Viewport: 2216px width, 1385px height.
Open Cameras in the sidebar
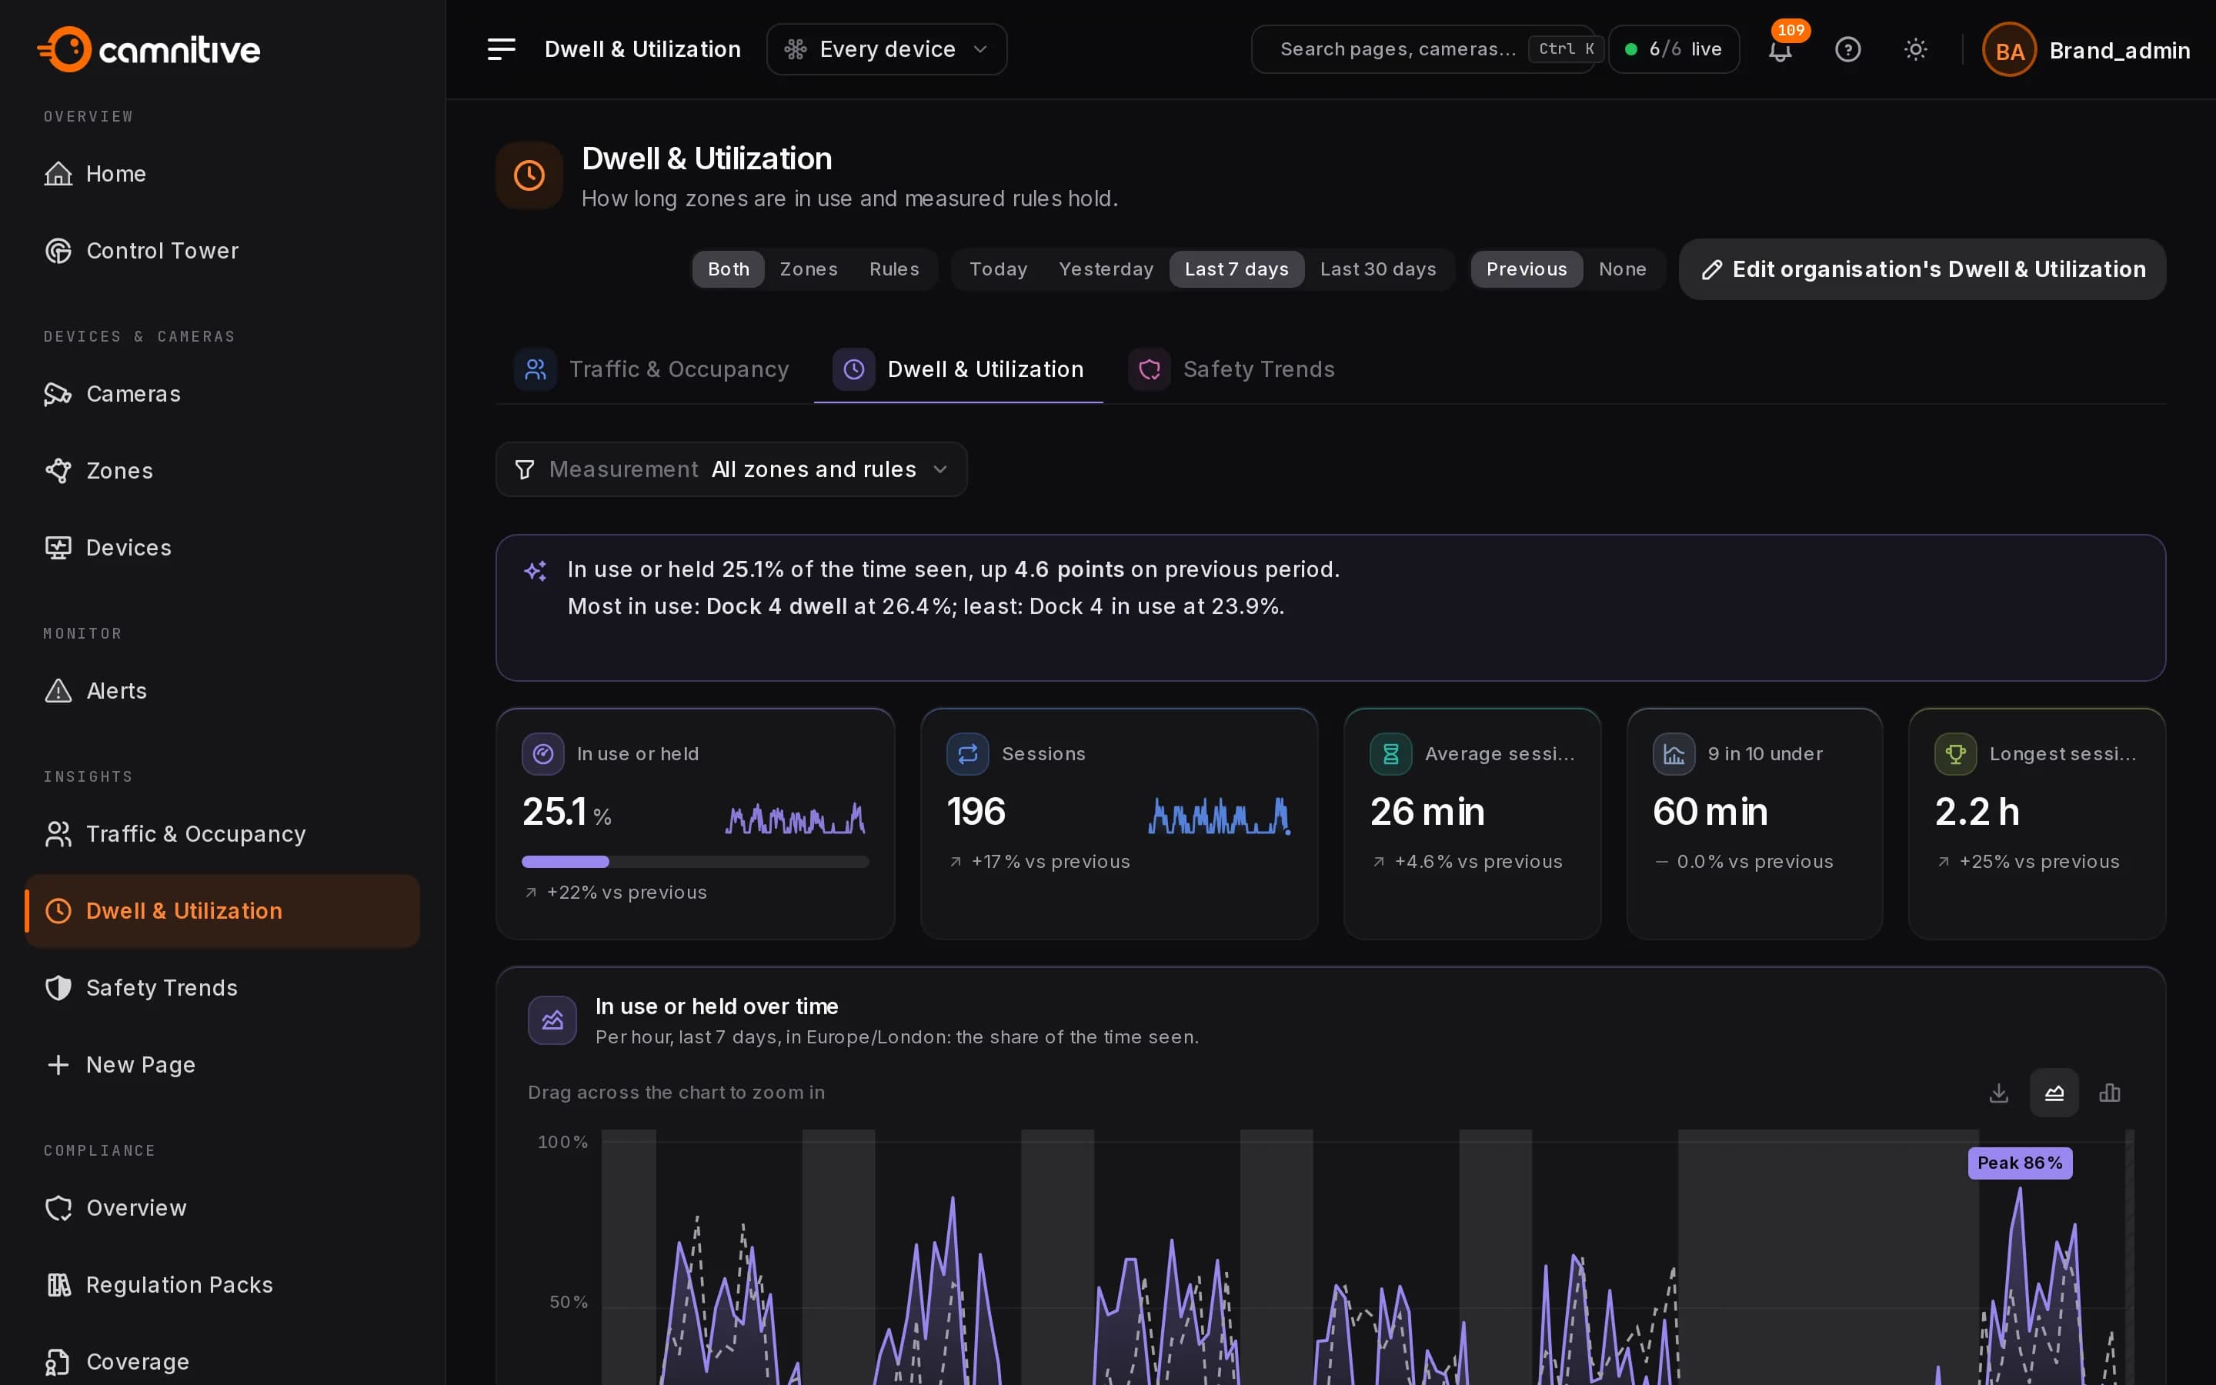point(222,394)
